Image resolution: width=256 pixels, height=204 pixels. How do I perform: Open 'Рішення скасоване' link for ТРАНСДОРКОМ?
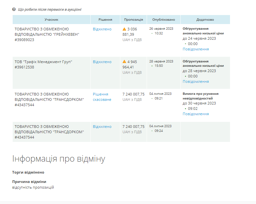(102, 97)
